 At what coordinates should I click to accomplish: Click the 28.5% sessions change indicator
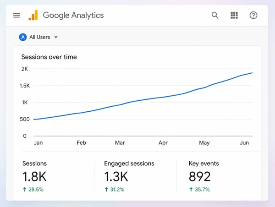[33, 190]
